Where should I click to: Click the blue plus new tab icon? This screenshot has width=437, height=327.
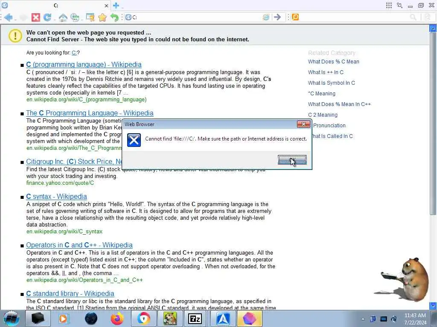pyautogui.click(x=116, y=5)
